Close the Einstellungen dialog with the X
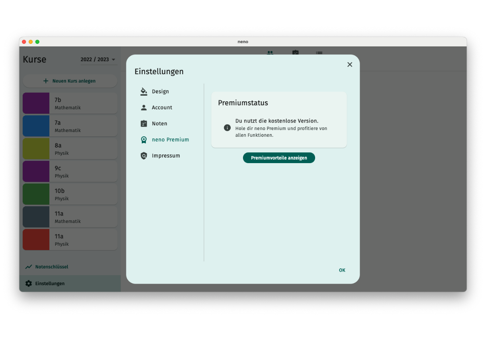 (350, 65)
